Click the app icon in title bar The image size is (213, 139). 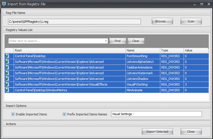point(4,4)
